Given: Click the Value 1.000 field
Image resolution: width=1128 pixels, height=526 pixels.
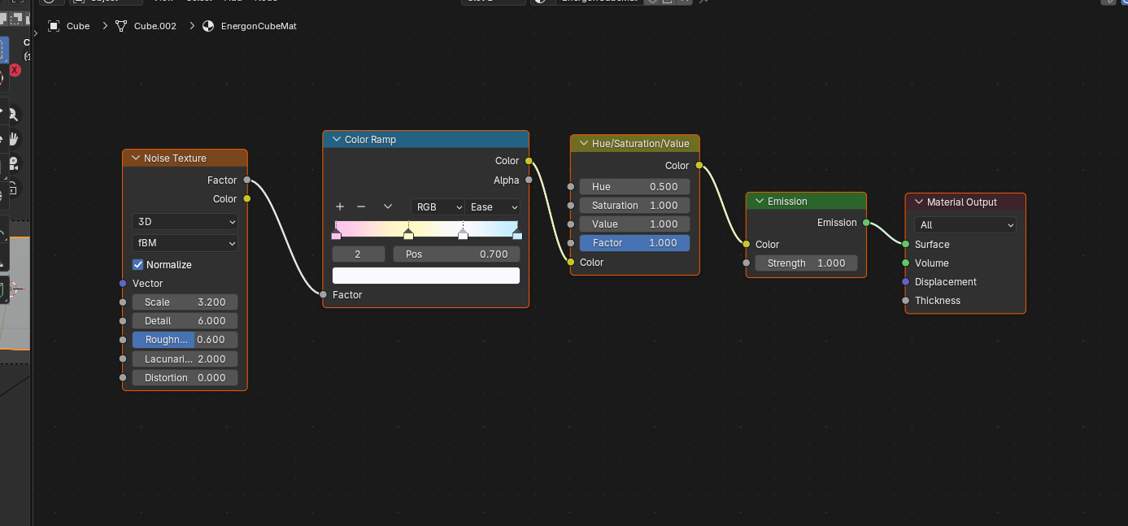Looking at the screenshot, I should (634, 224).
